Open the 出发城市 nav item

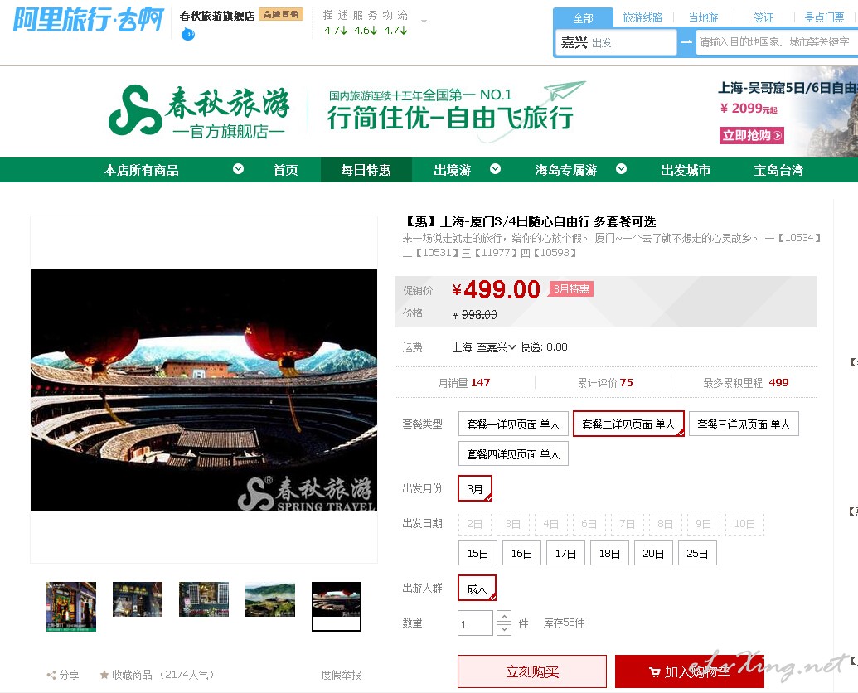pyautogui.click(x=686, y=170)
